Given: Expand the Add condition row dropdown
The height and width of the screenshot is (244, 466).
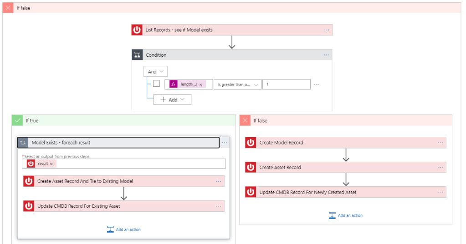Looking at the screenshot, I should (x=172, y=100).
